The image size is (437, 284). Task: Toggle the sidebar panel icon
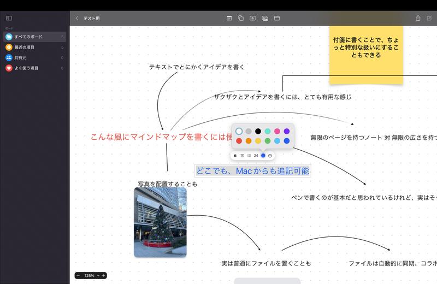9,18
